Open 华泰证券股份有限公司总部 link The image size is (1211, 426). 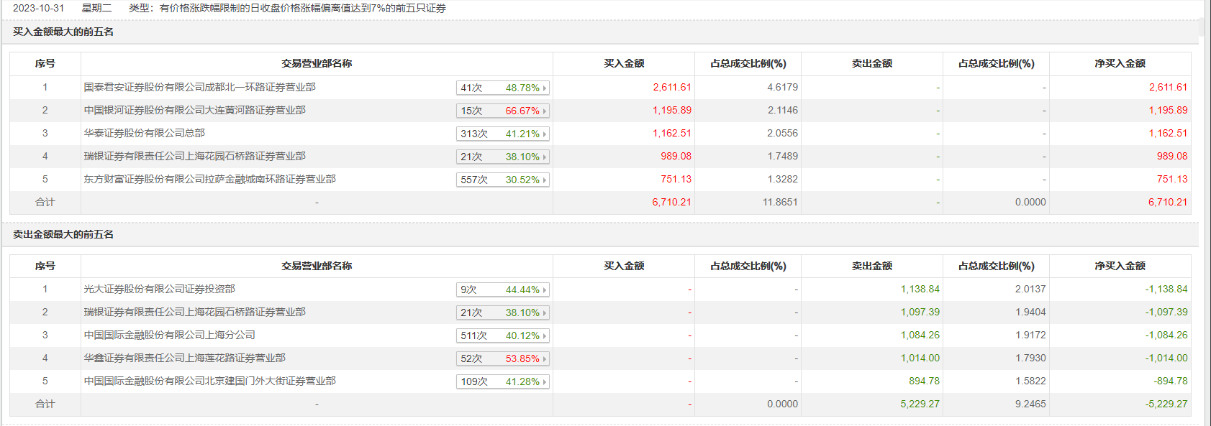[x=144, y=133]
